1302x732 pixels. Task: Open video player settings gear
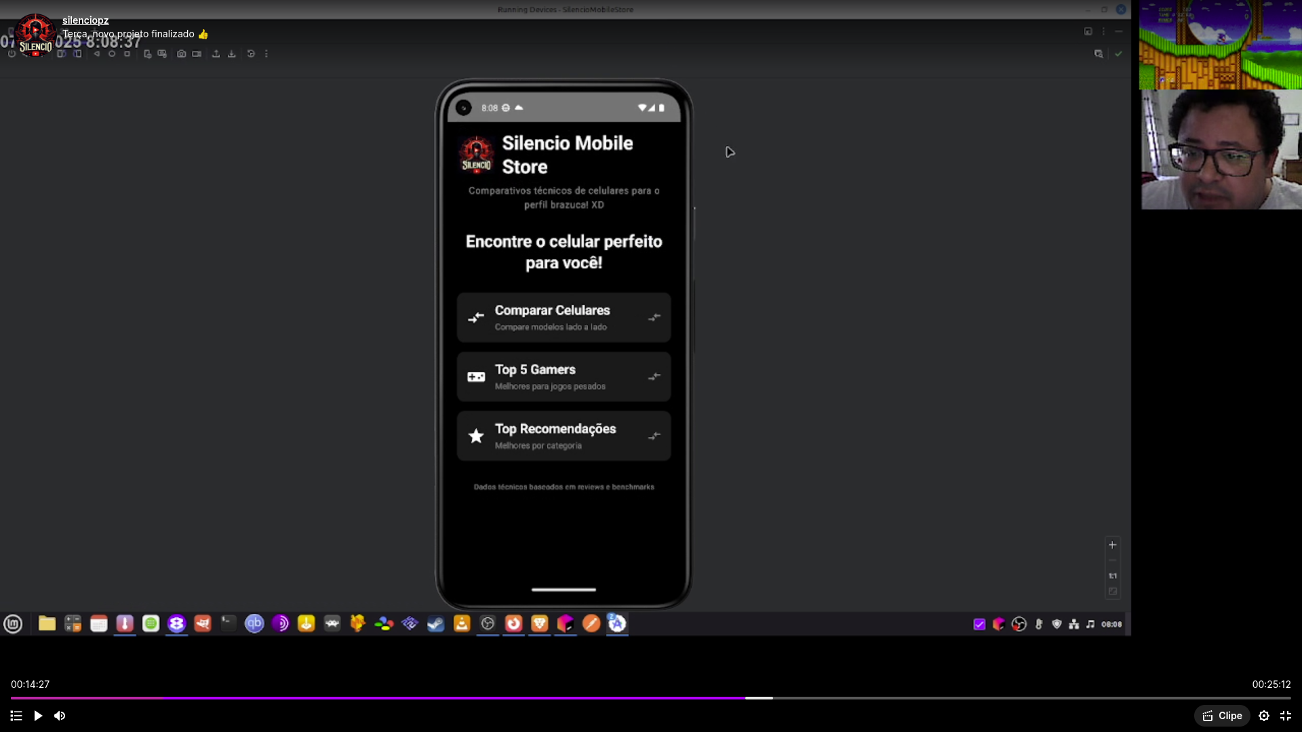1264,716
